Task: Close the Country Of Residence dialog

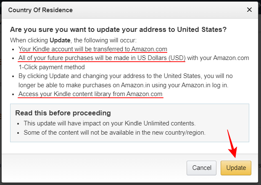Action: point(249,9)
